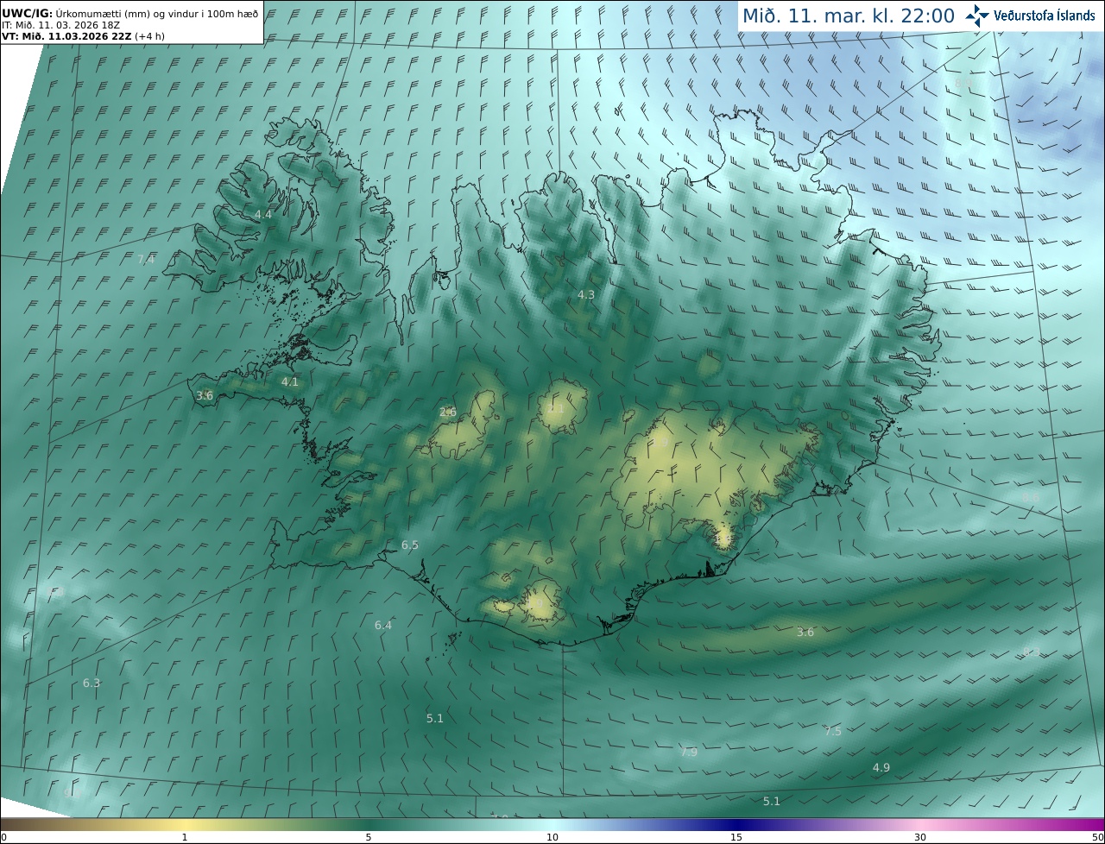The width and height of the screenshot is (1105, 844).
Task: Pick the pink segment of the color scale near 30
Action: [920, 824]
